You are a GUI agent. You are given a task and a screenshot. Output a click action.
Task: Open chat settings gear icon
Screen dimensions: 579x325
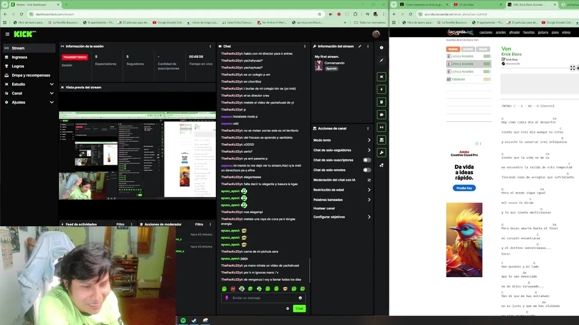(x=287, y=309)
